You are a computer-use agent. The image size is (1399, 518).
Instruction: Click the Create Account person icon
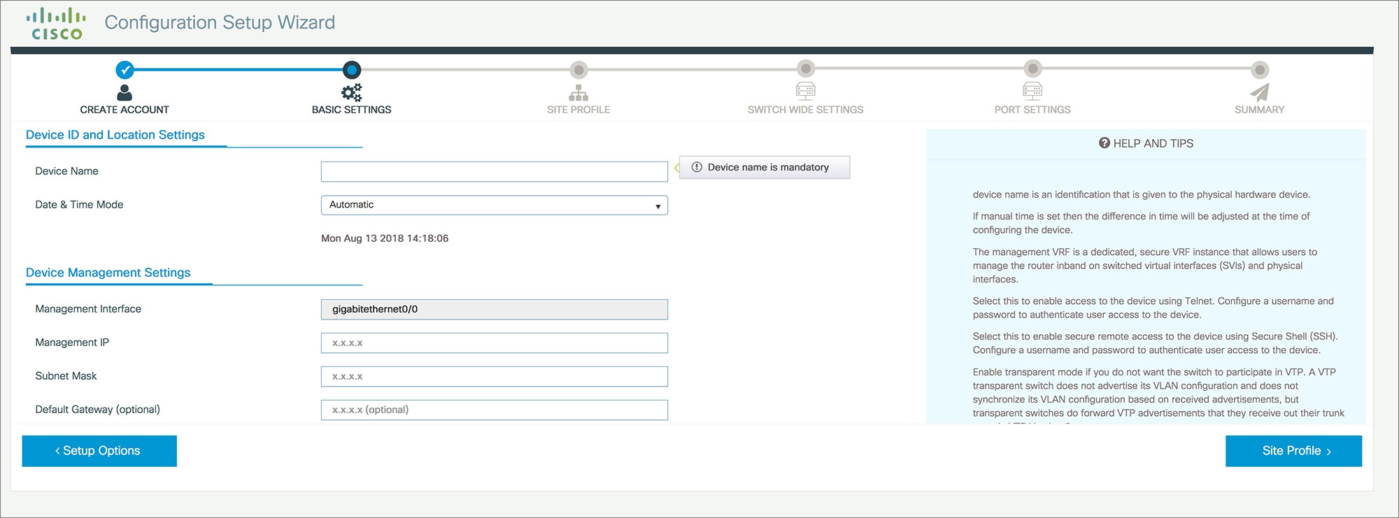(125, 92)
